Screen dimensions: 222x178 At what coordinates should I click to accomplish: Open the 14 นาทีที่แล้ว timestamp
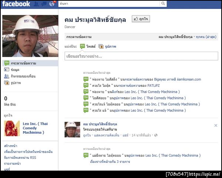coord(141,135)
